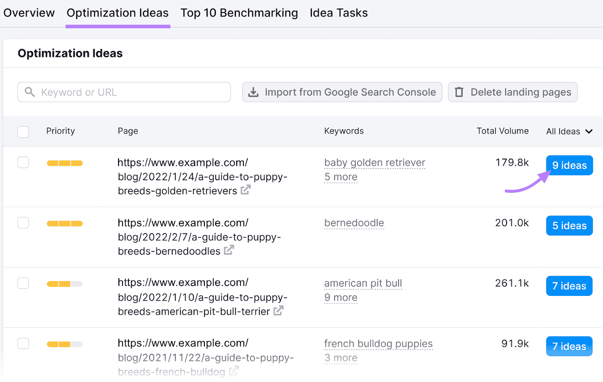
Task: Open french bulldog page via external link icon
Action: pos(234,371)
